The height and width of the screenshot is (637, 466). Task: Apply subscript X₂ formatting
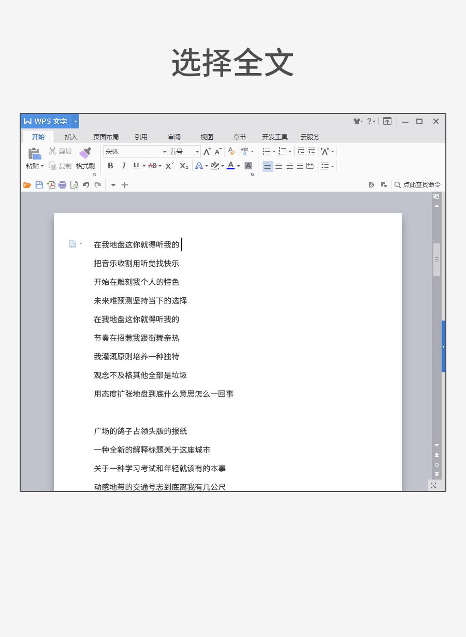pos(184,166)
